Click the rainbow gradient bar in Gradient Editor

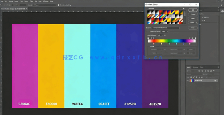pyautogui.click(x=172, y=41)
